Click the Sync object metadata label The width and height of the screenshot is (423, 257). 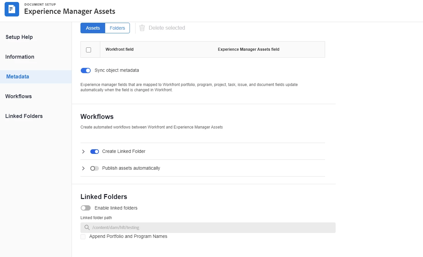tap(117, 70)
